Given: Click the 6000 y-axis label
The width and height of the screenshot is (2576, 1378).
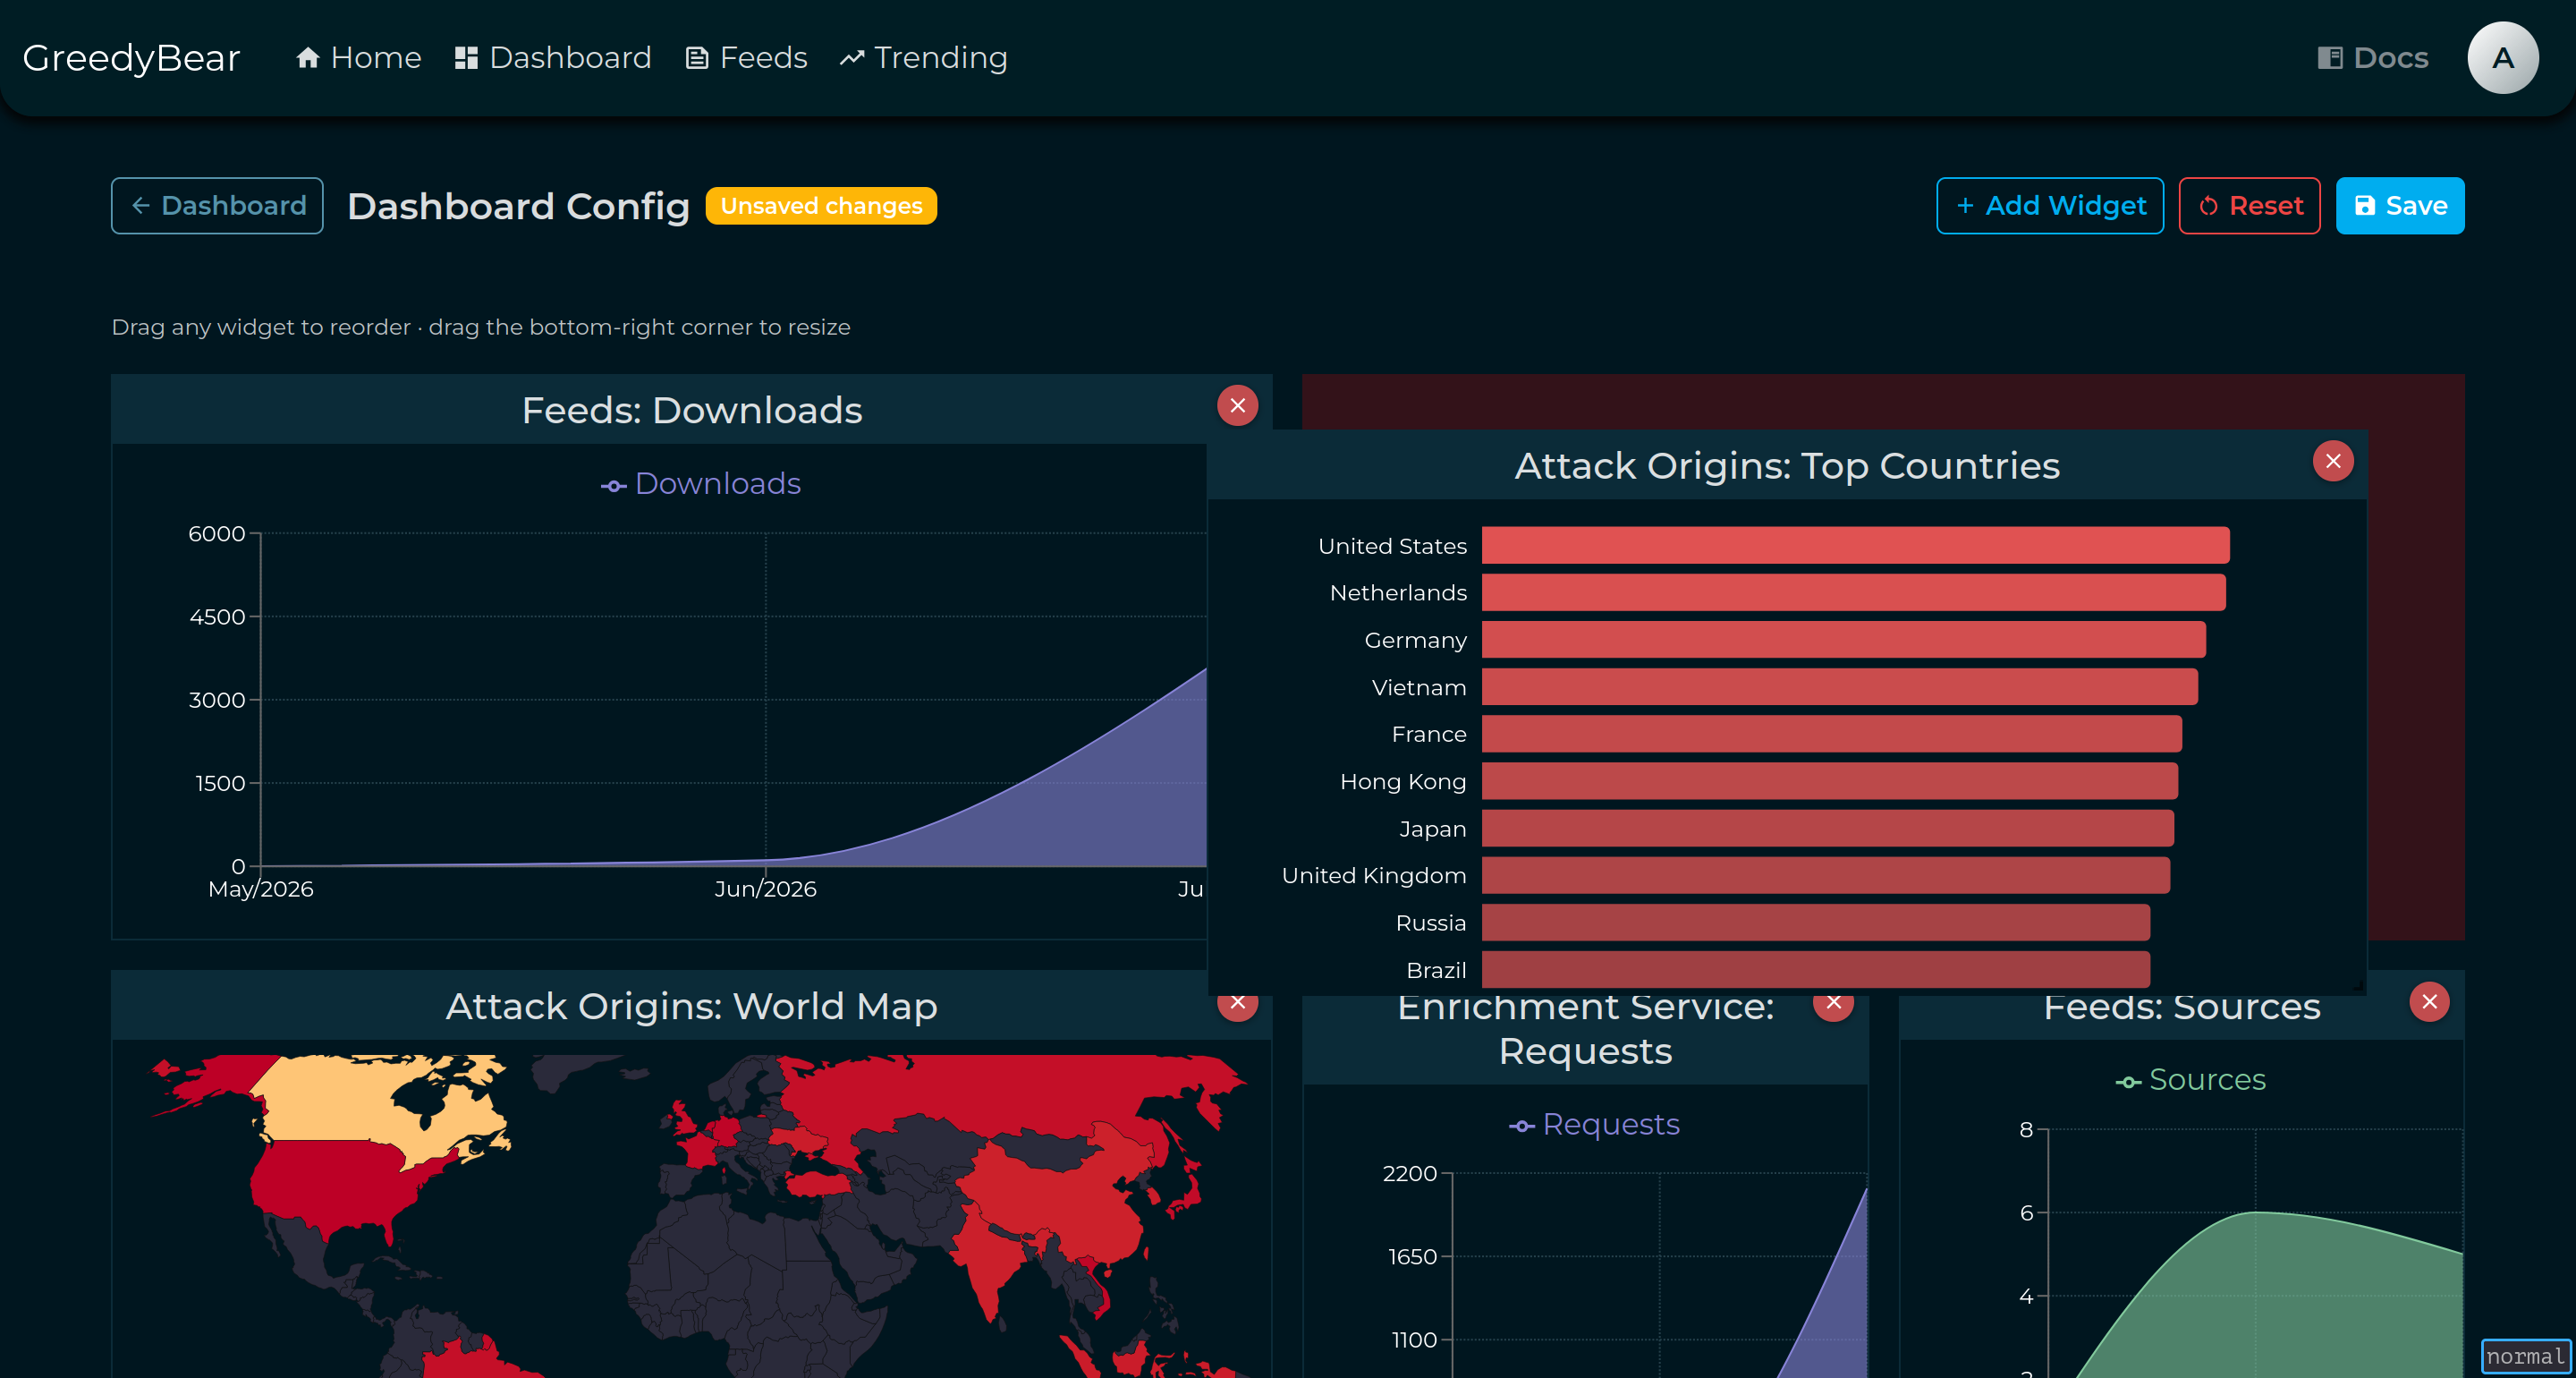Looking at the screenshot, I should pyautogui.click(x=216, y=534).
